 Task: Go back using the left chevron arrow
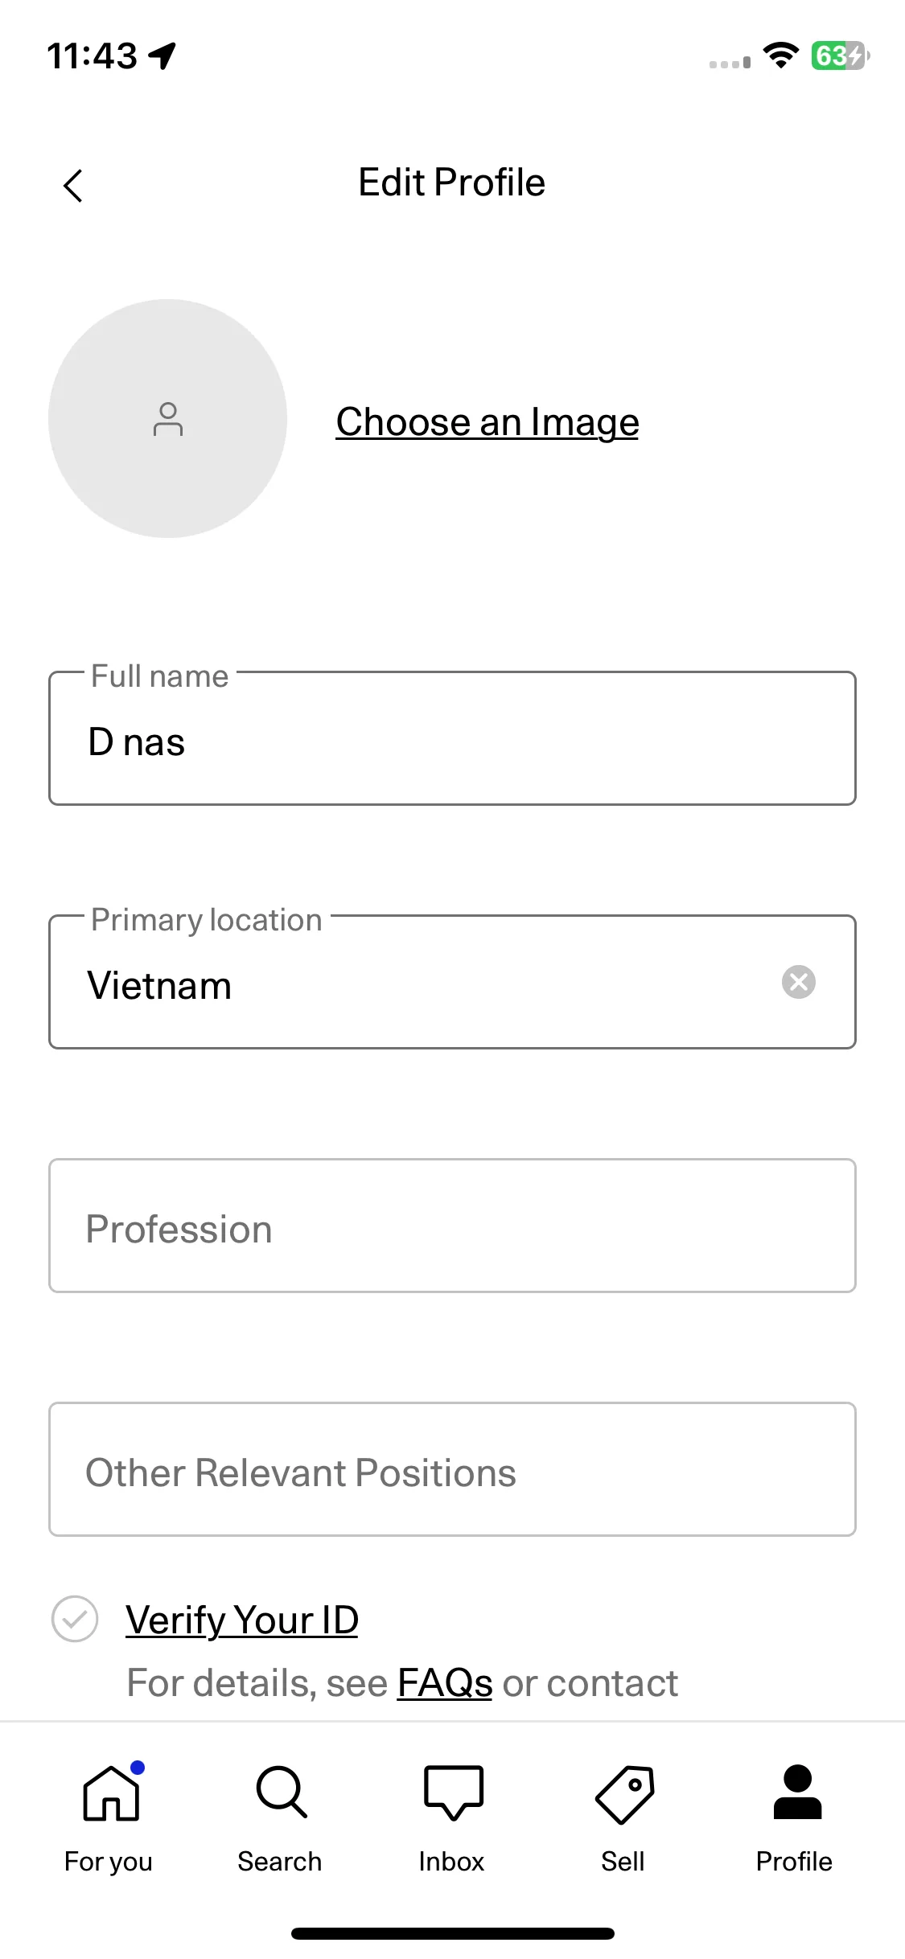(73, 186)
